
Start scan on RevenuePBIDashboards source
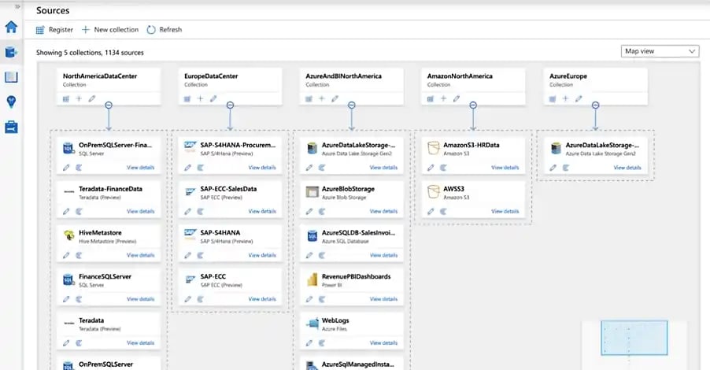click(x=321, y=299)
